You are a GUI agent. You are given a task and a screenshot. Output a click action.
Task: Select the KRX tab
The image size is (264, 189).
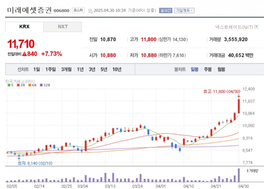point(24,27)
